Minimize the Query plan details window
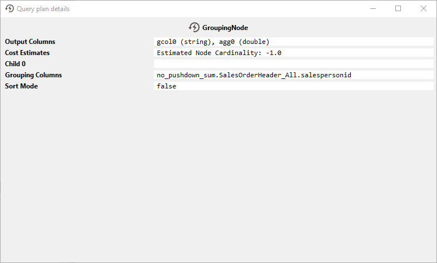Viewport: 437px width, 263px height. 372,9
